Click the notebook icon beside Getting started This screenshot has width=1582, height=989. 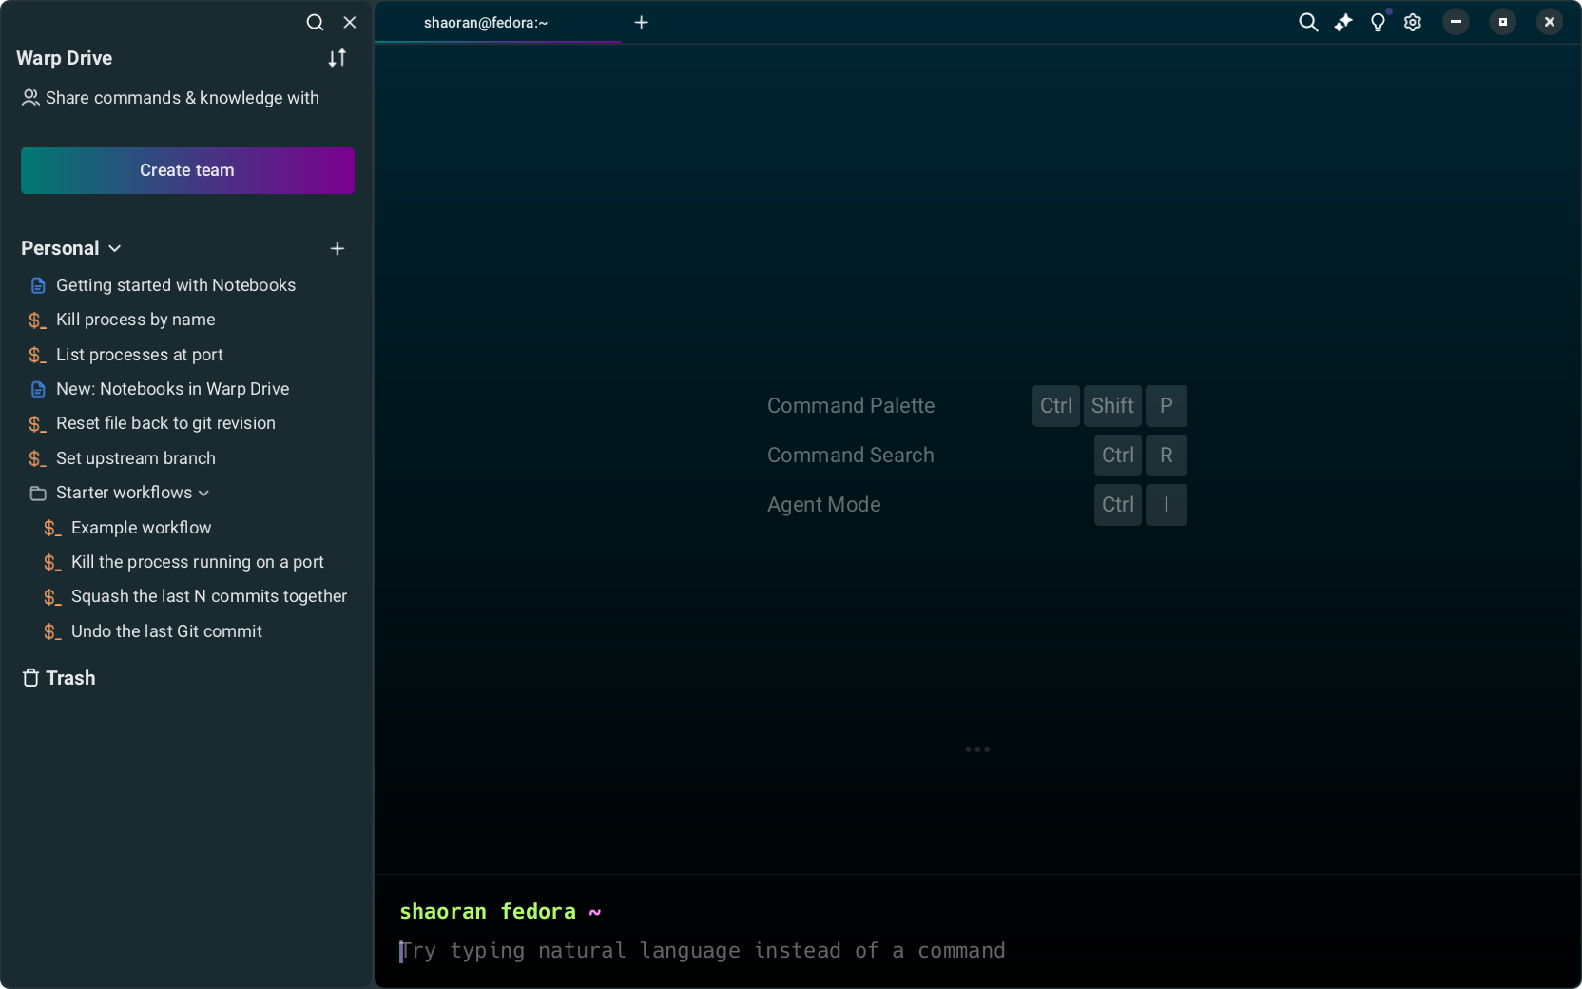(38, 285)
